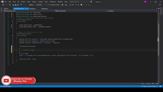163x92 pixels.
Task: Click the Live Share icon
Action: tap(160, 5)
